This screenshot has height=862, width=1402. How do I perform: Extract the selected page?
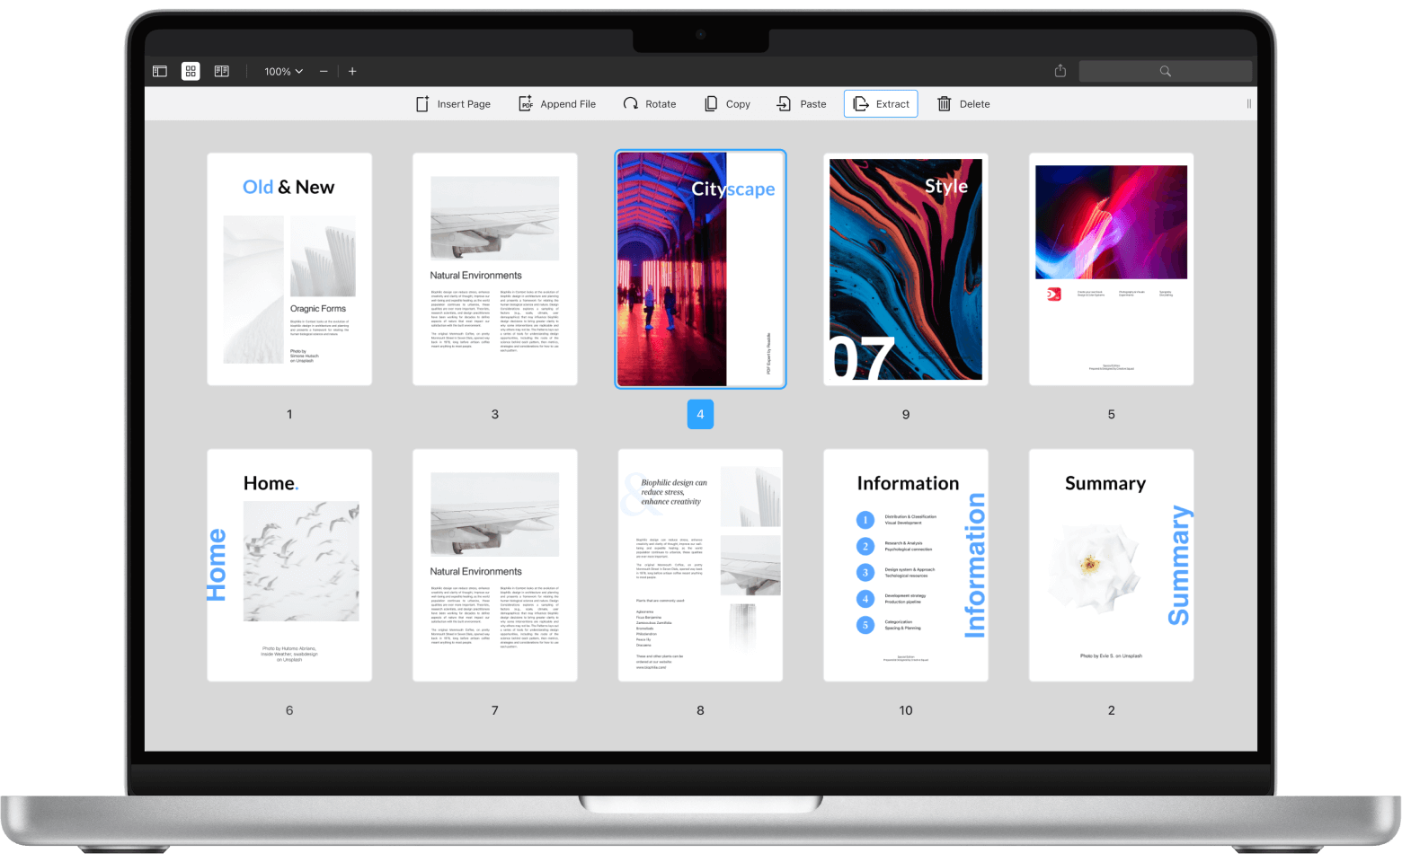[x=881, y=104]
